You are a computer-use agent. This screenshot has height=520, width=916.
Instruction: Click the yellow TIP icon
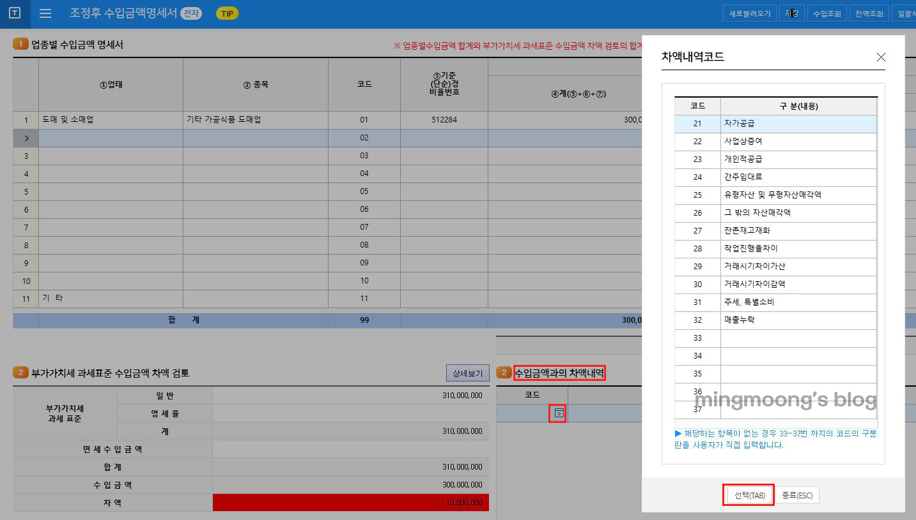[227, 13]
